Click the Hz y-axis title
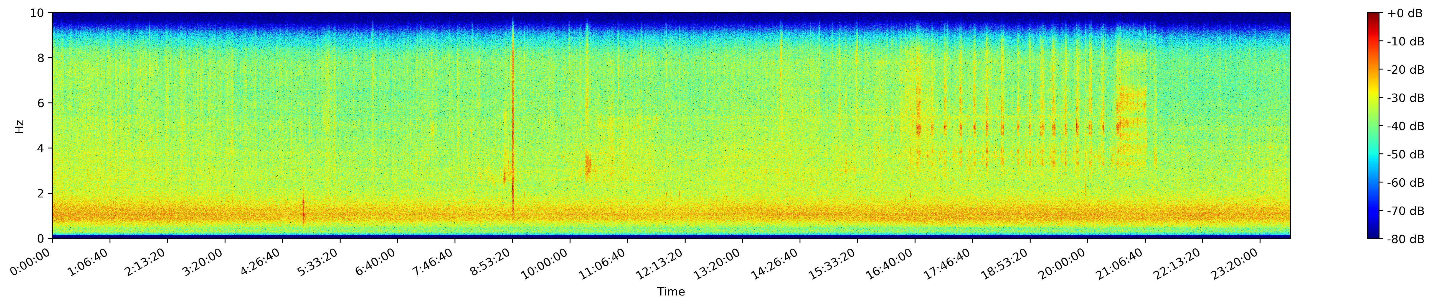Screen dimensions: 1433x306 tap(19, 126)
